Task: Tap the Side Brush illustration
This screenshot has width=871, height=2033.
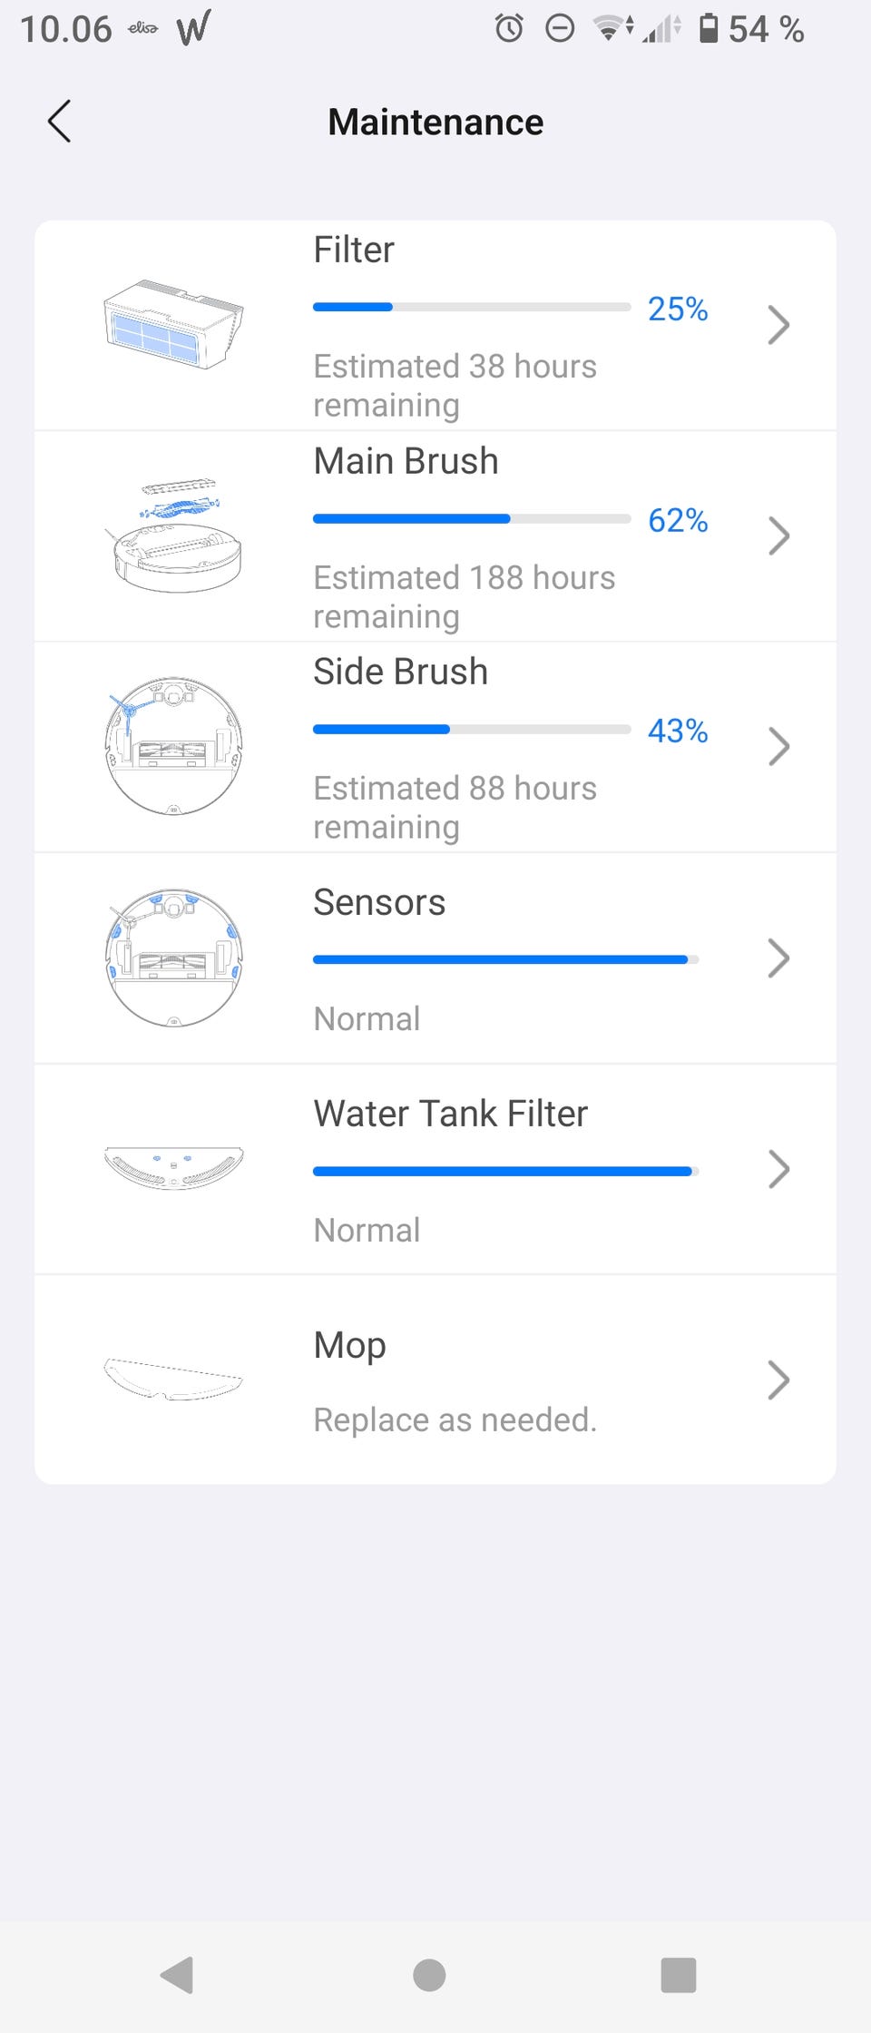Action: pos(173,746)
